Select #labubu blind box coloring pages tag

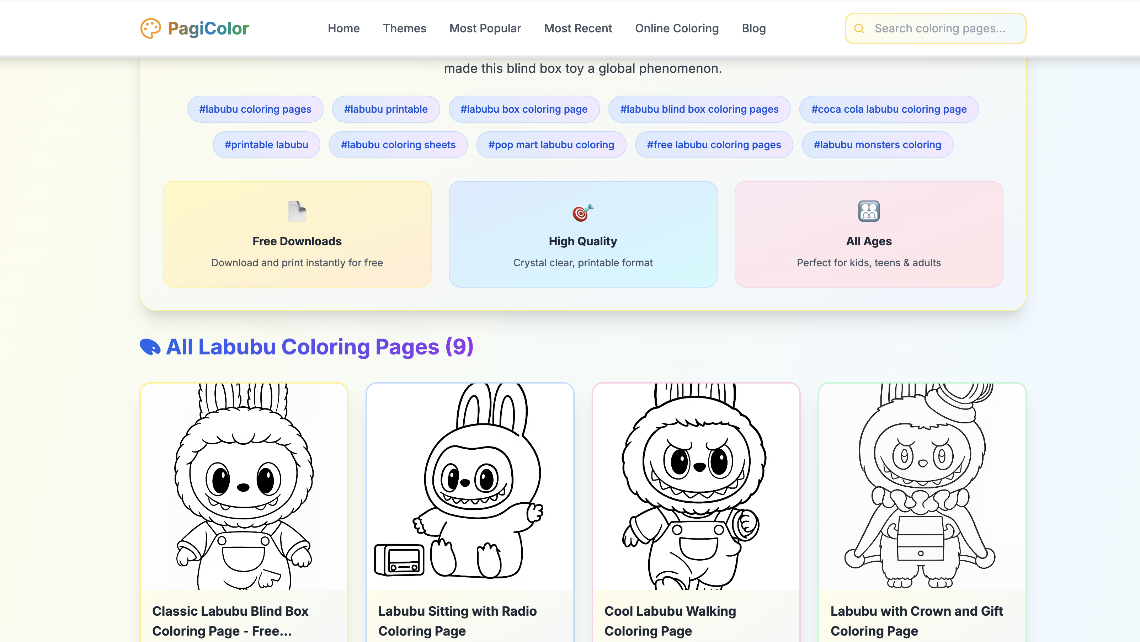tap(699, 109)
